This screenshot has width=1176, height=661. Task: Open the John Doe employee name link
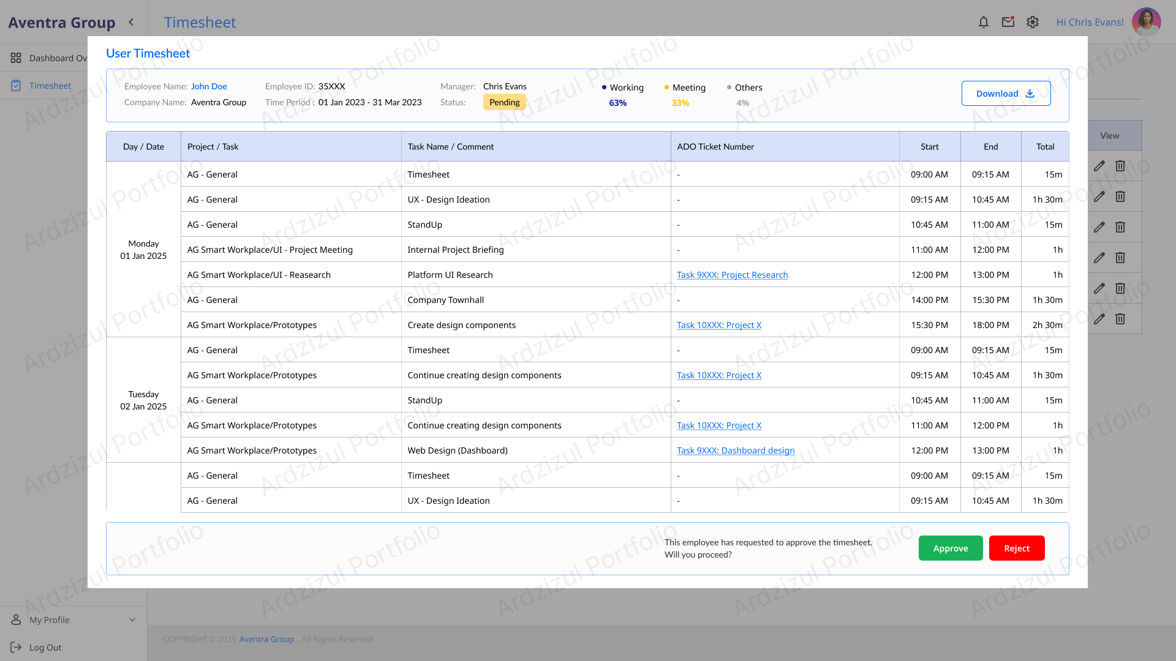209,86
